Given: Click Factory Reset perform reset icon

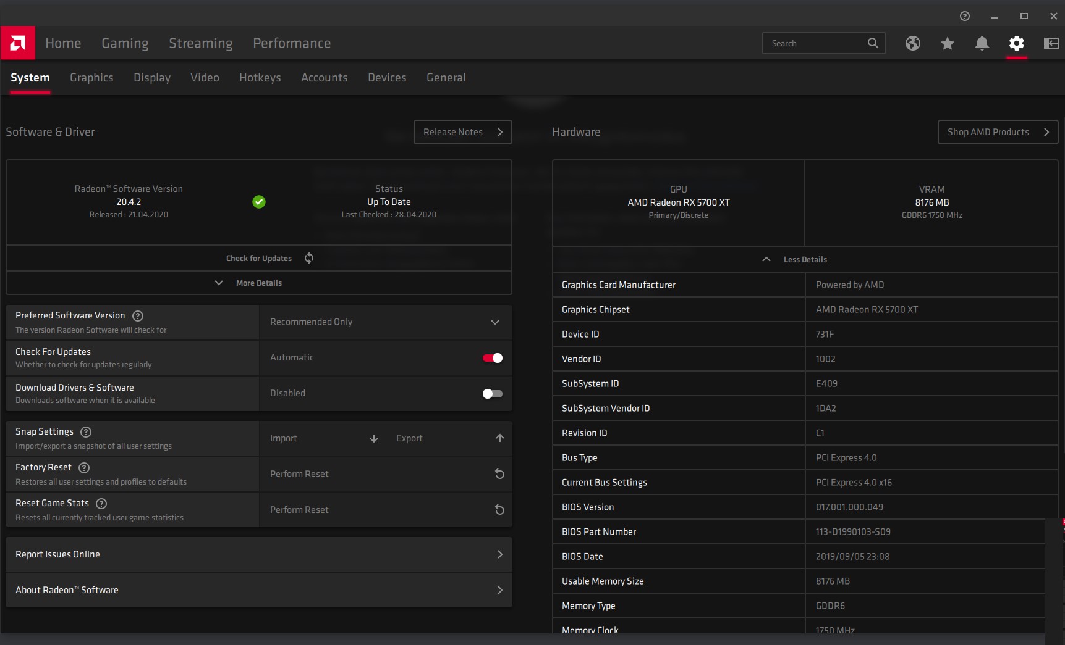Looking at the screenshot, I should point(499,474).
